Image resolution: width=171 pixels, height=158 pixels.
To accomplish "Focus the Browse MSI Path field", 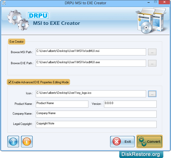I will click(91, 52).
